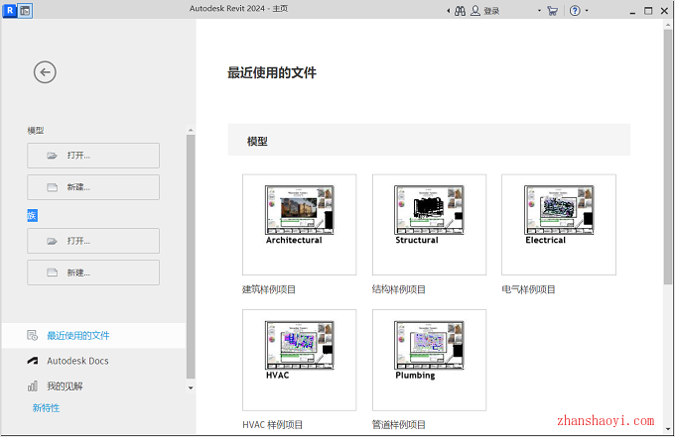The height and width of the screenshot is (437, 675).
Task: Click 新建... under the 模型 section
Action: [93, 187]
